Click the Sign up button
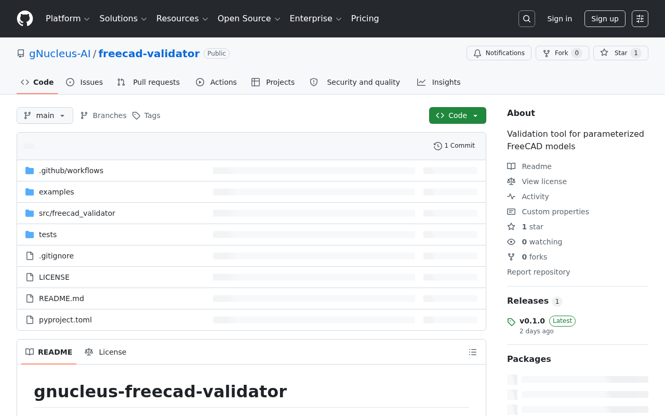 (x=605, y=19)
